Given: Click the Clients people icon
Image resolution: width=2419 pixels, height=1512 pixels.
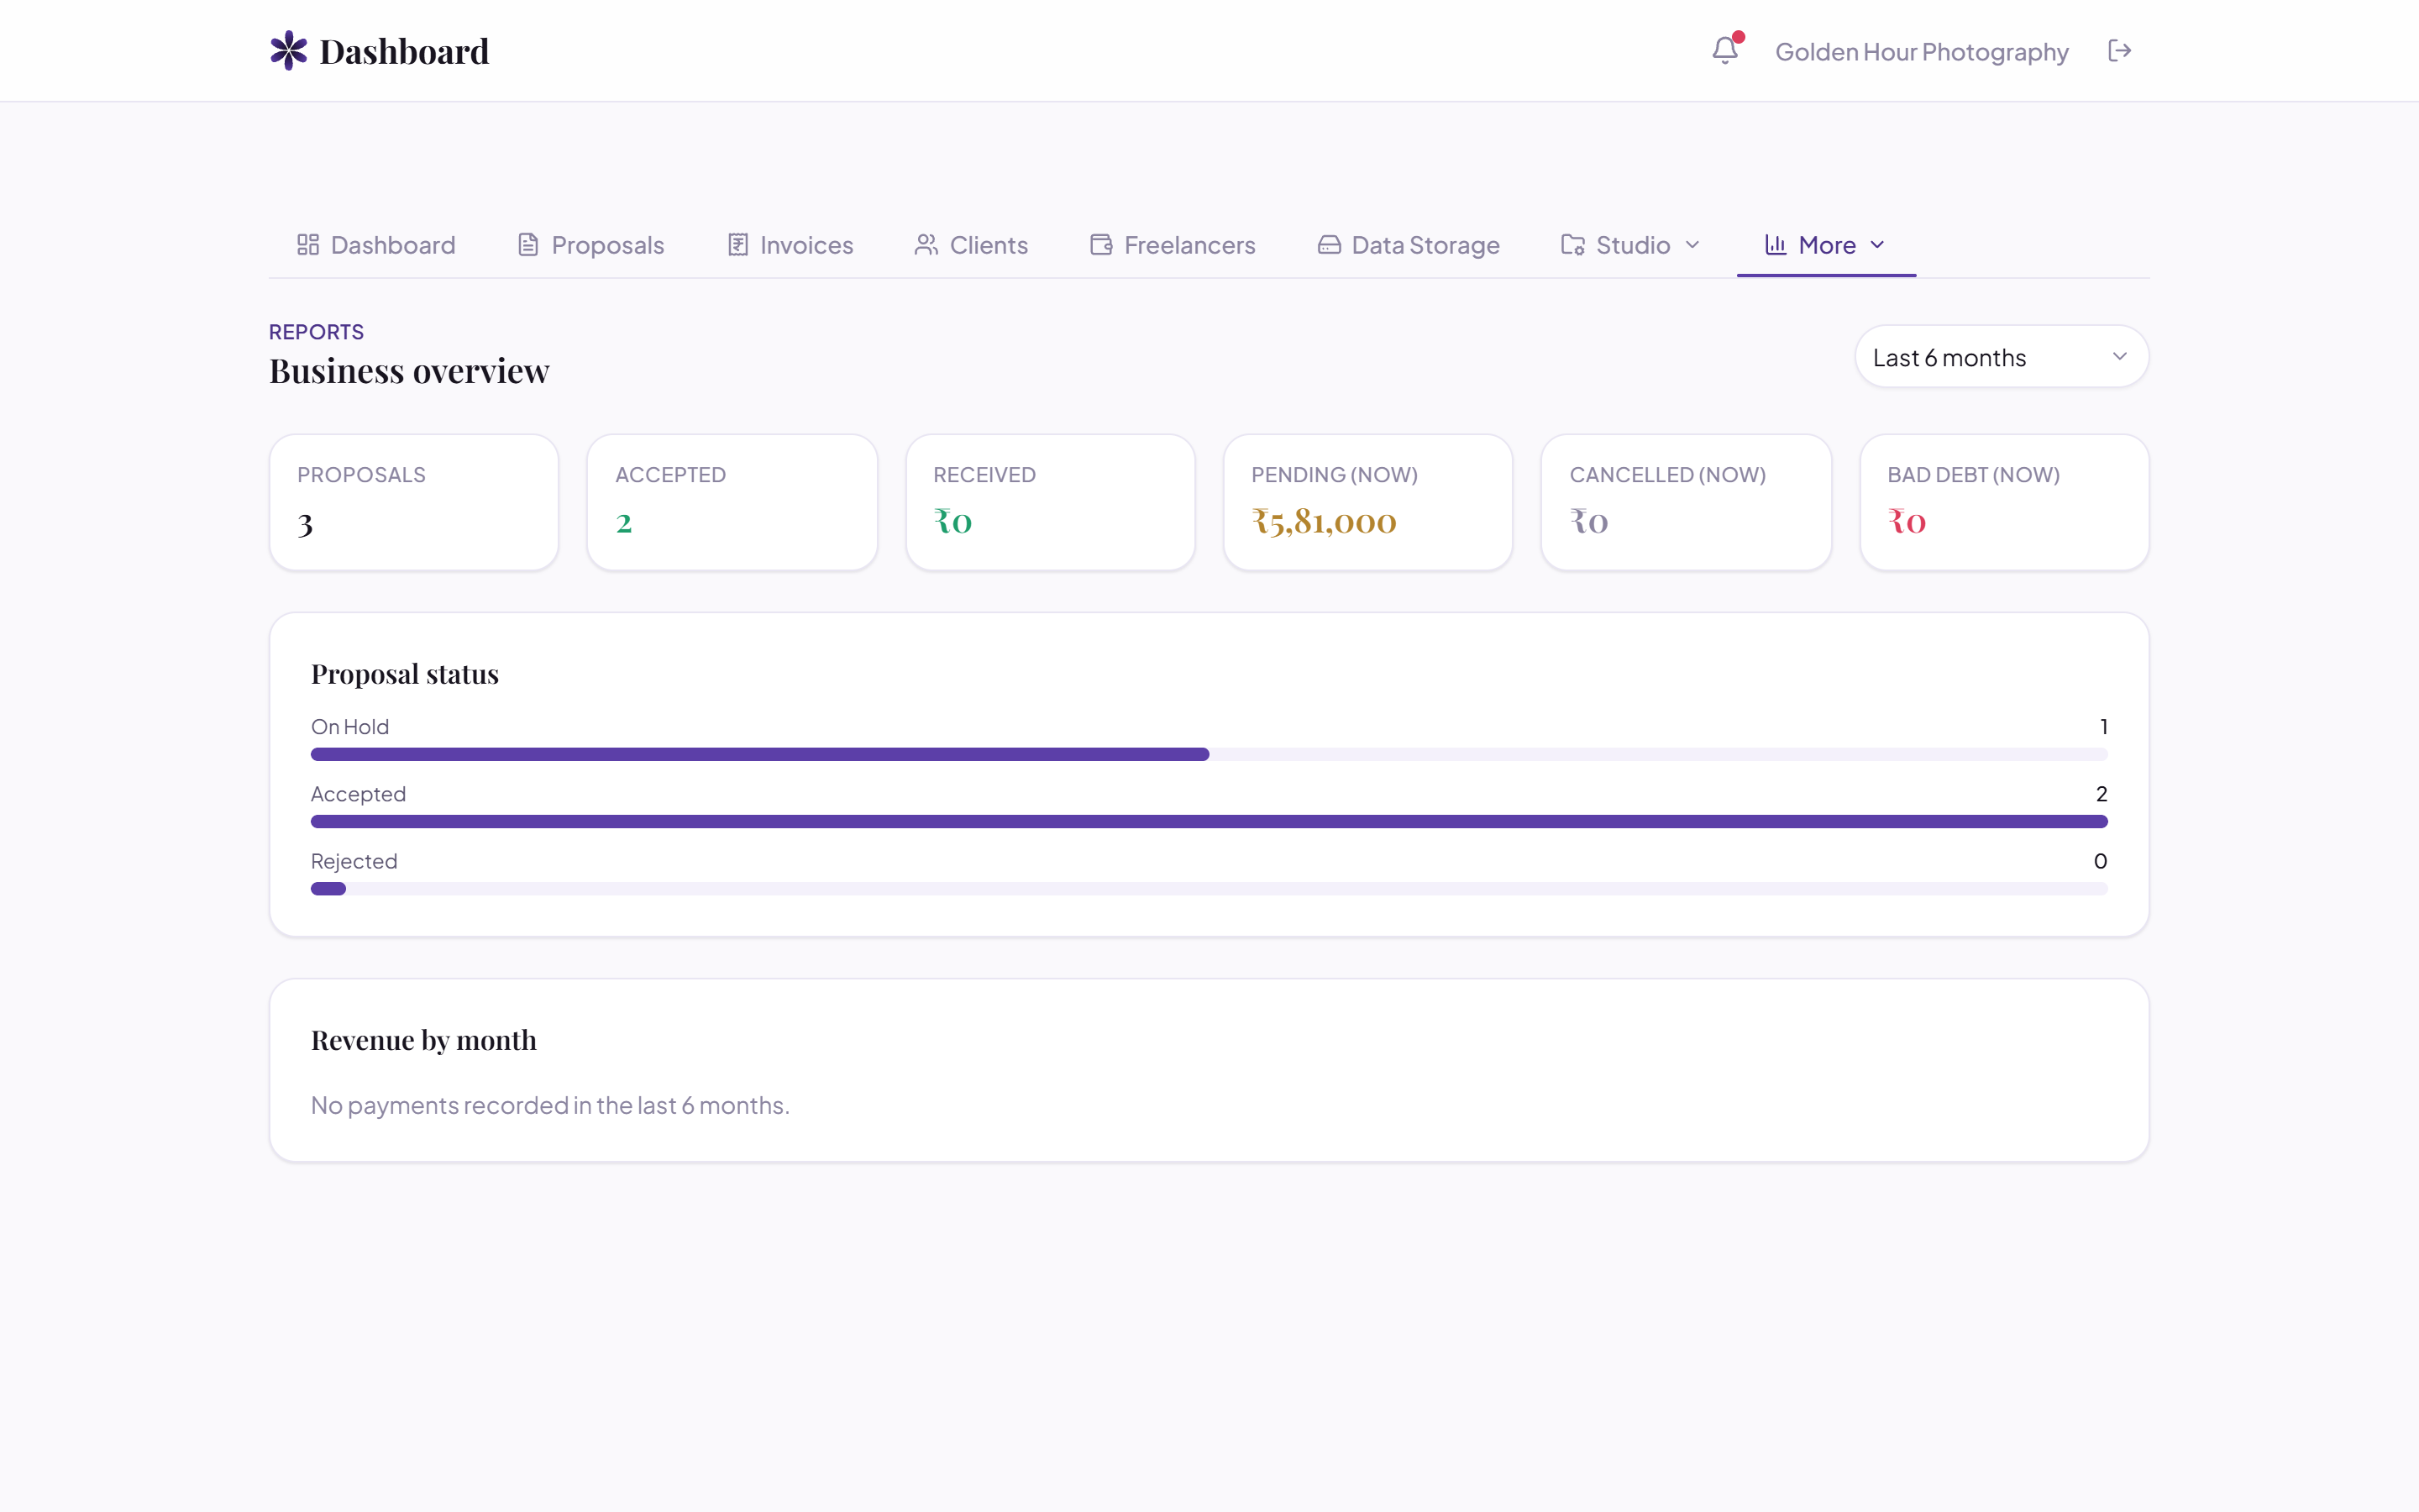Looking at the screenshot, I should click(x=926, y=245).
